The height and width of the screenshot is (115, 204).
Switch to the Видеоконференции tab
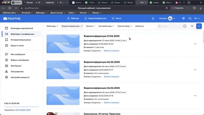72,26
